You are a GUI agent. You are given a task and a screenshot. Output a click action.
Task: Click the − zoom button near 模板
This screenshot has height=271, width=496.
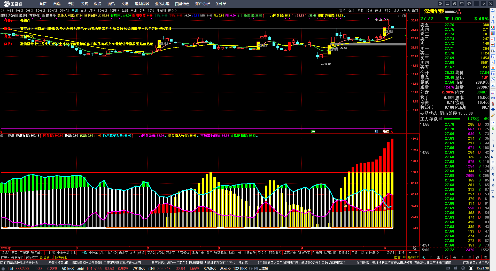[x=416, y=253]
